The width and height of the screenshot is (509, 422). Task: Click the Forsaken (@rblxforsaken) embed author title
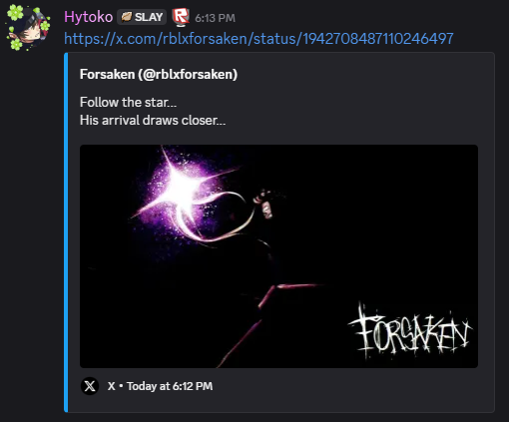[159, 74]
